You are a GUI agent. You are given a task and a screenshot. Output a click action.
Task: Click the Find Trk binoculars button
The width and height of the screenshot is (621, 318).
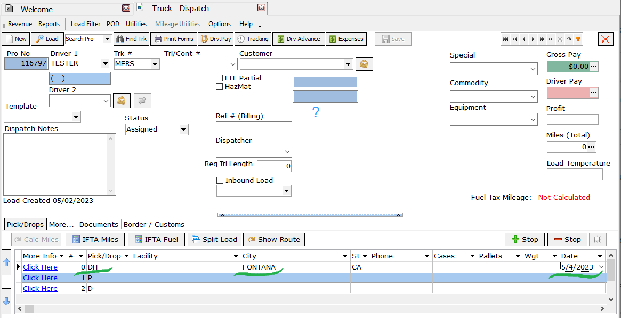(x=131, y=39)
